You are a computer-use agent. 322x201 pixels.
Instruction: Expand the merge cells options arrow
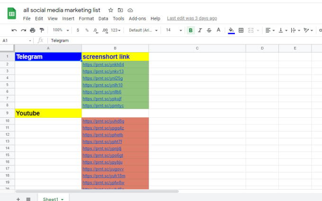click(258, 31)
